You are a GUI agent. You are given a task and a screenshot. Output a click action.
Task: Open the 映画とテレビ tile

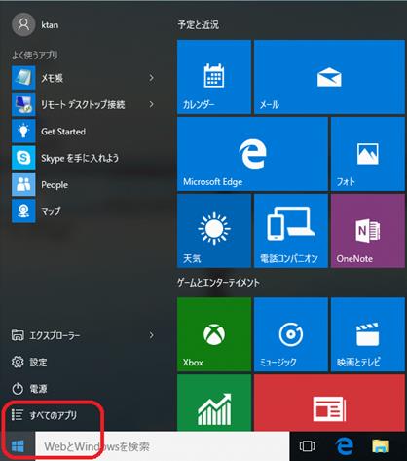pyautogui.click(x=368, y=334)
